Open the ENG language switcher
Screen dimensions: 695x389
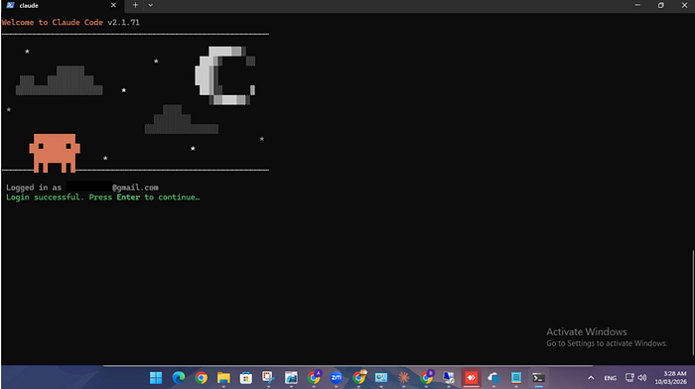point(610,378)
